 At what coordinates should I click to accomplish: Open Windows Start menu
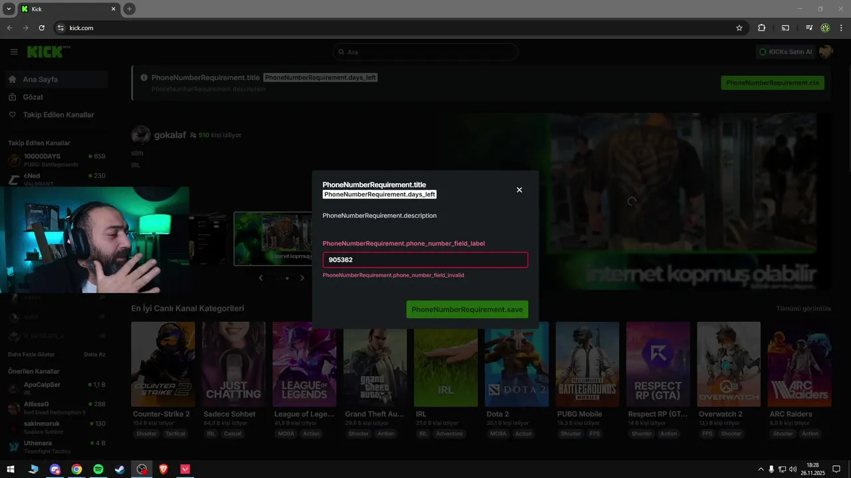(x=11, y=469)
